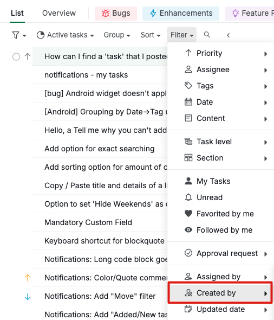Switch to the Overview tab
Image resolution: width=274 pixels, height=320 pixels.
pyautogui.click(x=59, y=13)
